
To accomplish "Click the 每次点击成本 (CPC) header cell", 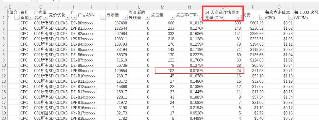I will (279, 15).
